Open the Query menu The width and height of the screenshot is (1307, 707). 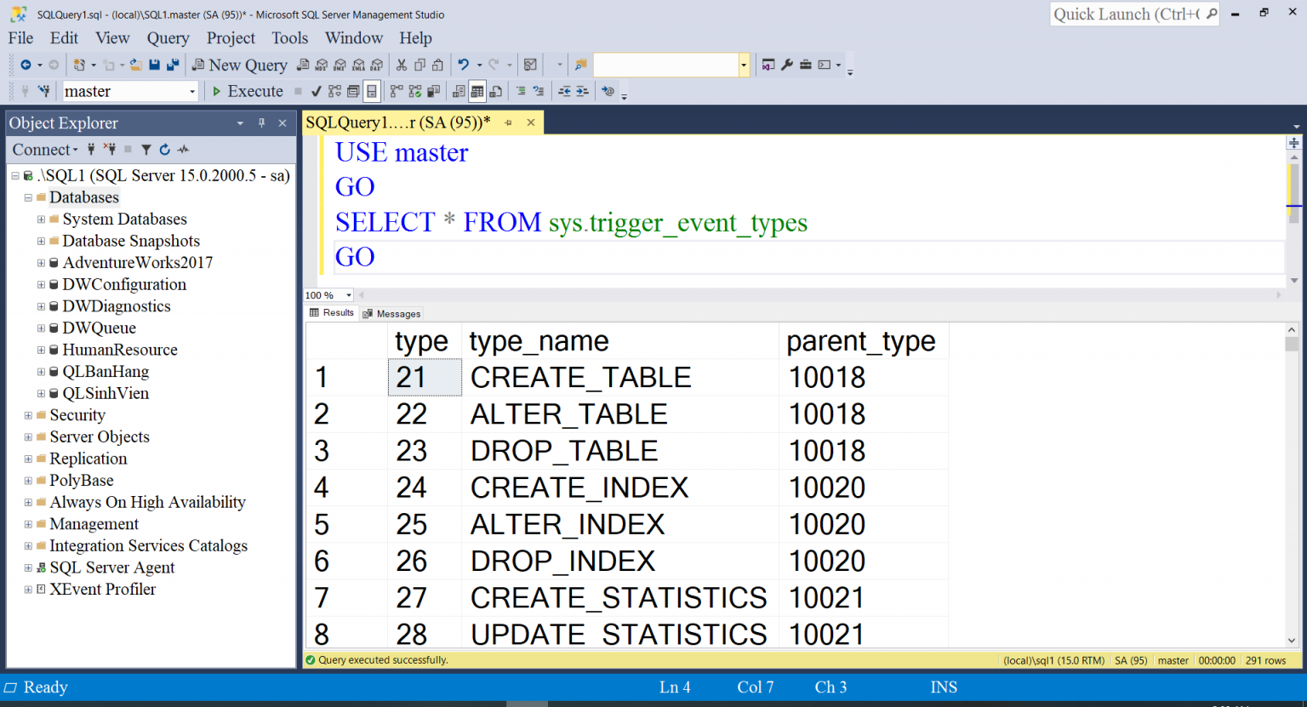point(168,38)
